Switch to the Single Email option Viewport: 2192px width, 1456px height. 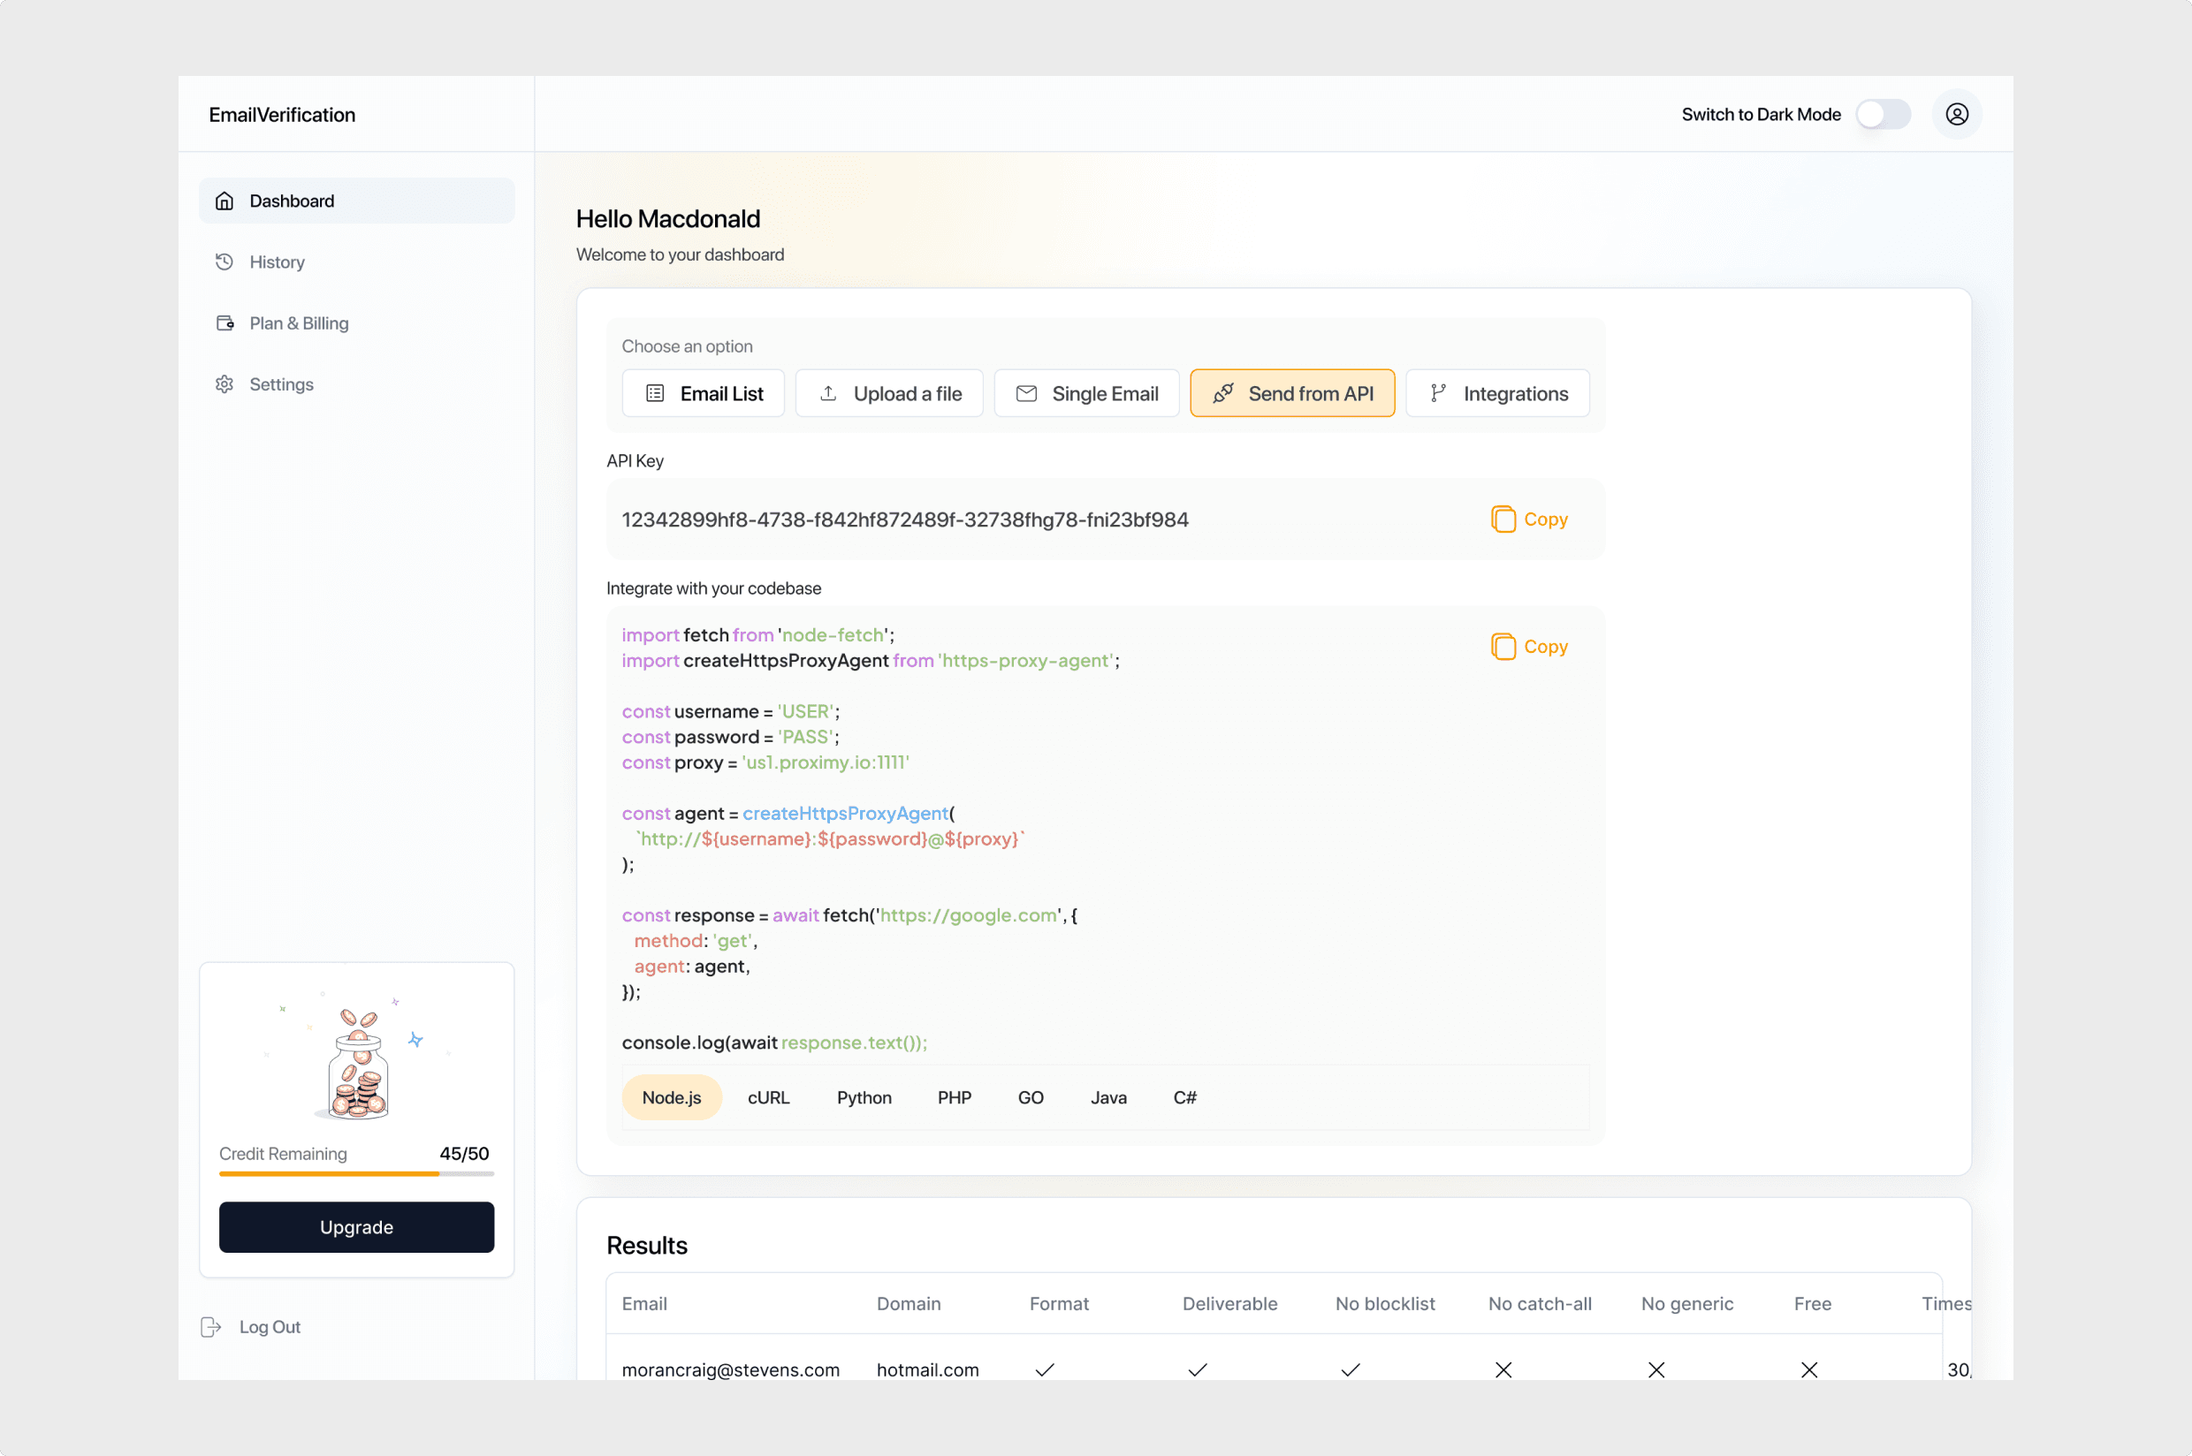(1085, 394)
